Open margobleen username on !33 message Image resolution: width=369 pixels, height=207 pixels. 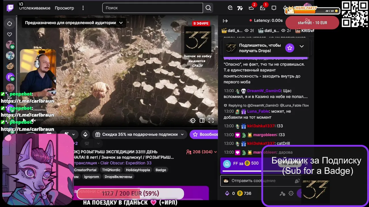pyautogui.click(x=265, y=135)
